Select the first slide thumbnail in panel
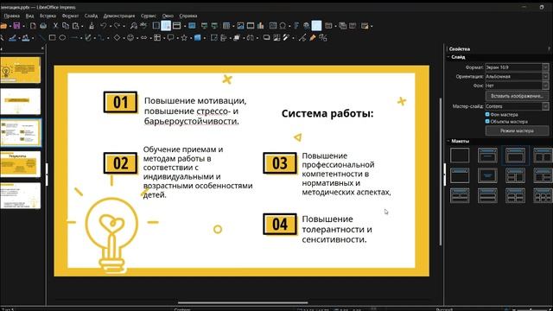The width and height of the screenshot is (553, 311). pyautogui.click(x=20, y=70)
